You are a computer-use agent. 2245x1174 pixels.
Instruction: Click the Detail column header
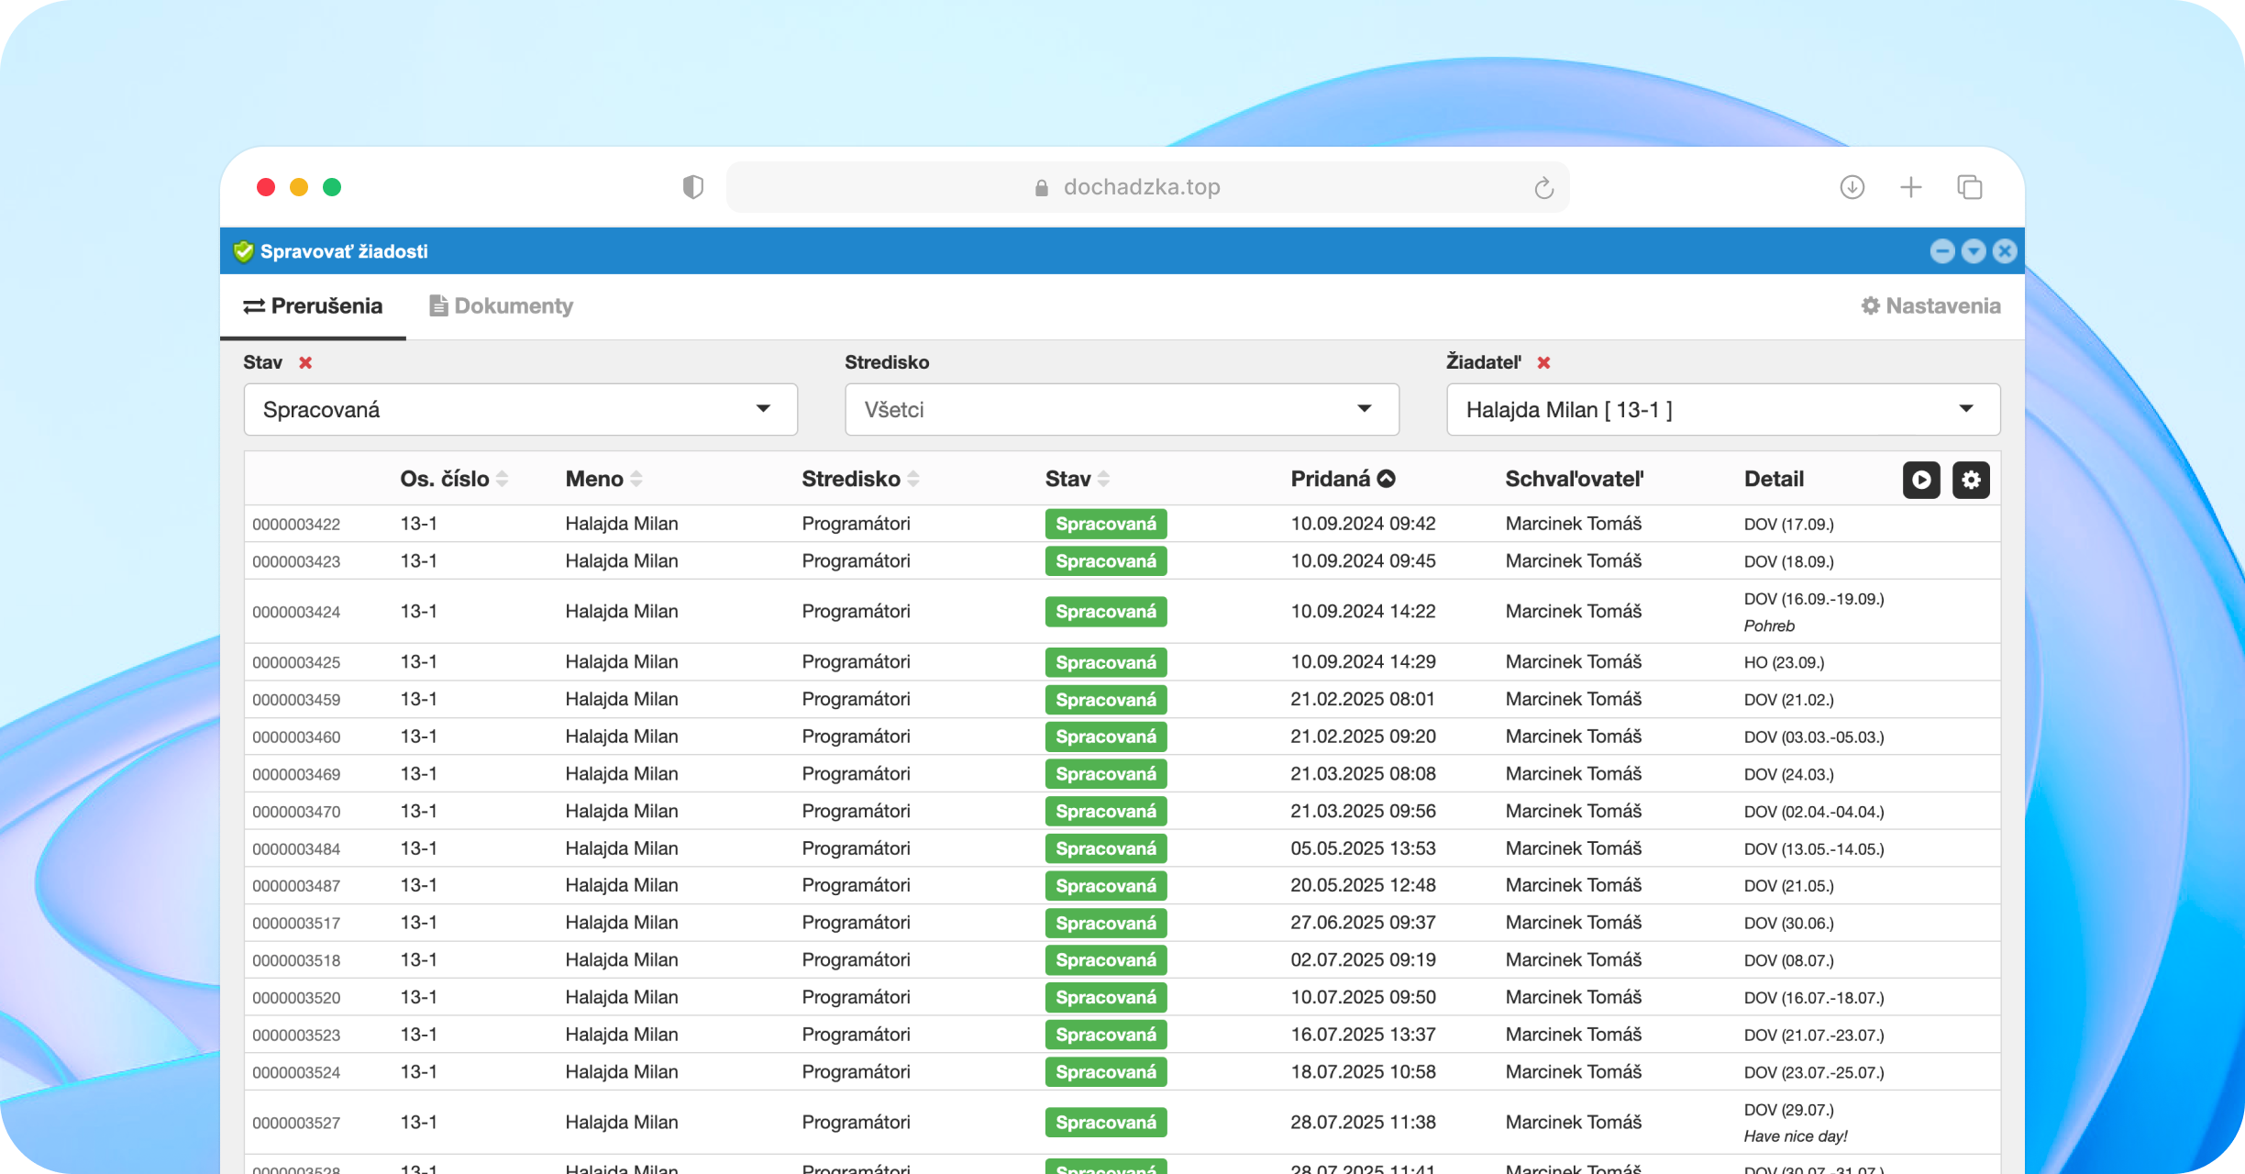point(1774,479)
